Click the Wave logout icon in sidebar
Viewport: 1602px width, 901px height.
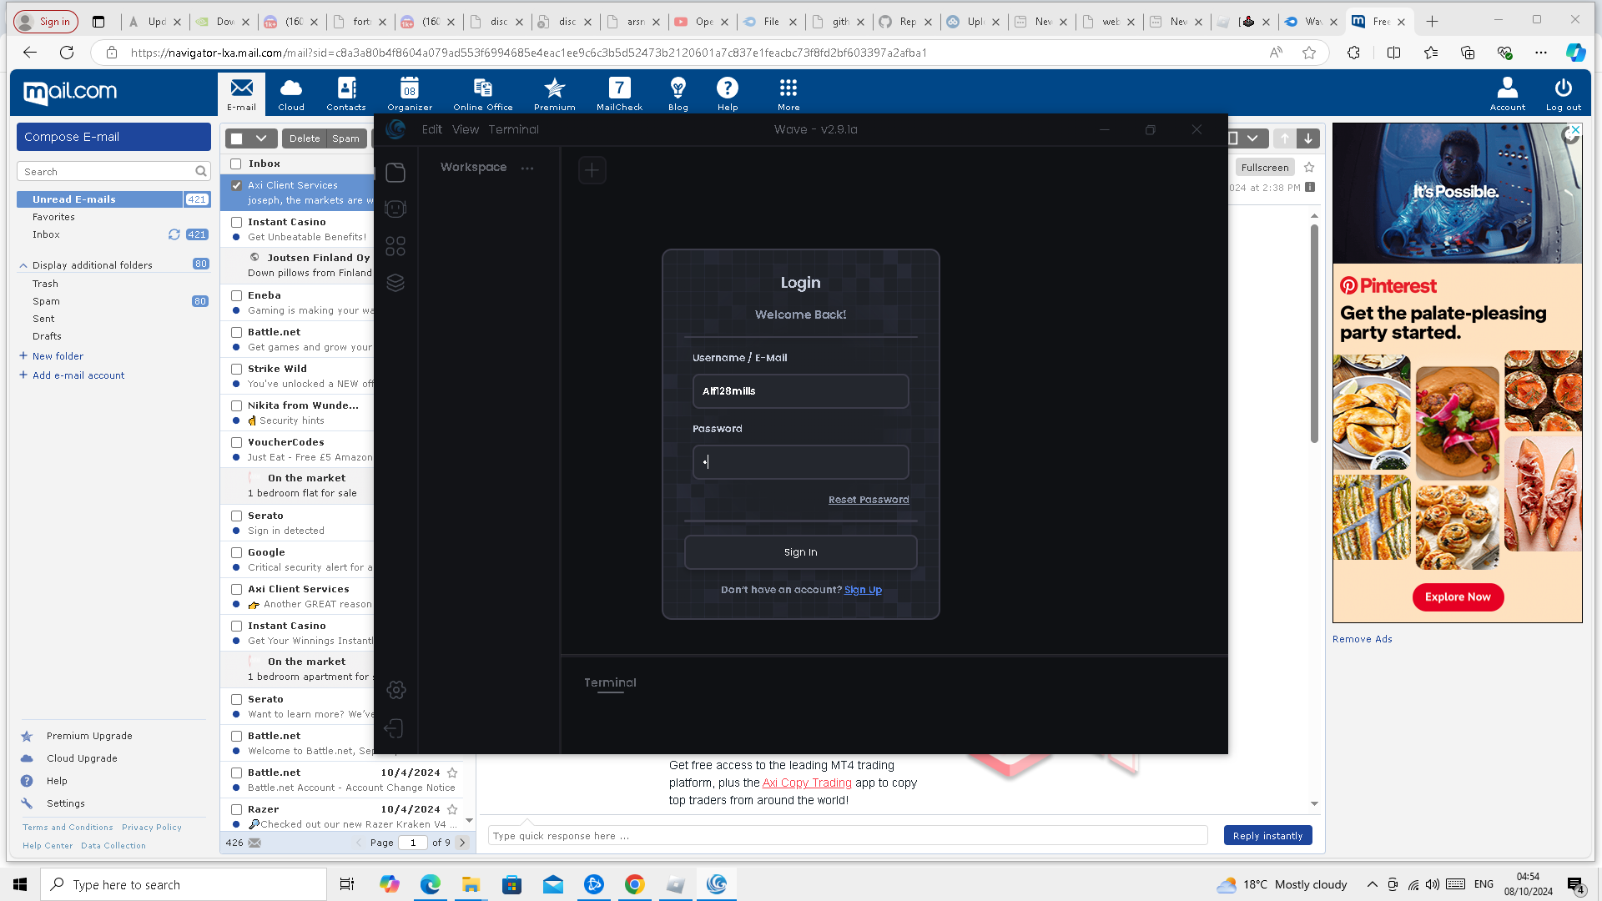coord(395,728)
